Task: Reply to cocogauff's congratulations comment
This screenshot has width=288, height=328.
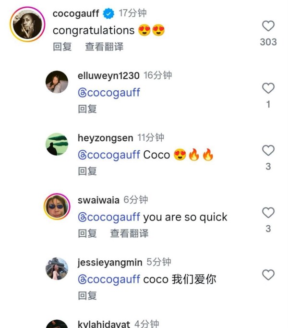Action: pos(62,47)
